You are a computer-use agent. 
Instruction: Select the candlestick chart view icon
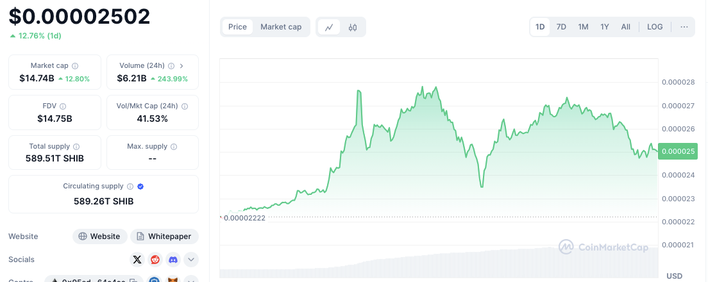pyautogui.click(x=353, y=28)
